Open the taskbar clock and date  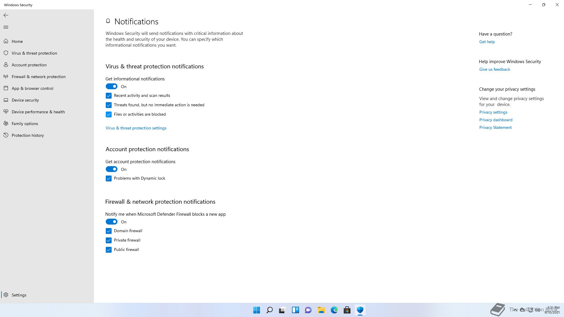[x=552, y=310]
